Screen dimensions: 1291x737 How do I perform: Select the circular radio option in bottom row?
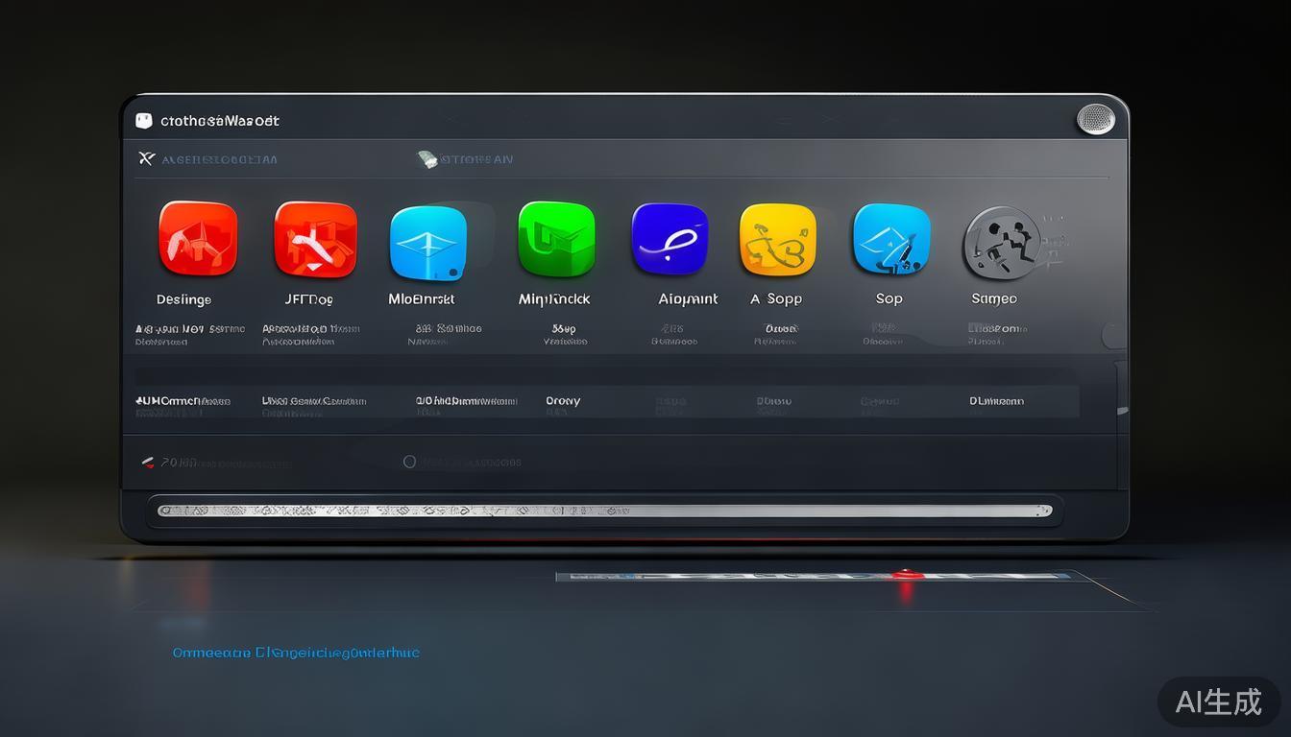pos(409,462)
